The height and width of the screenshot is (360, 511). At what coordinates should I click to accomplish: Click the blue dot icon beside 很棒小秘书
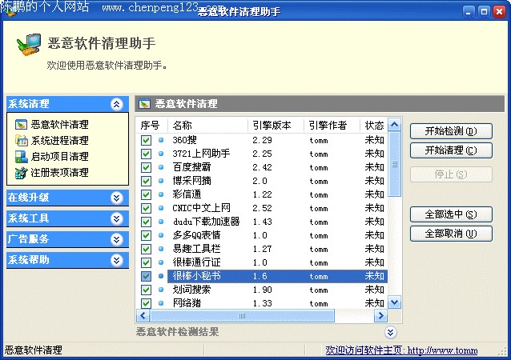[161, 276]
